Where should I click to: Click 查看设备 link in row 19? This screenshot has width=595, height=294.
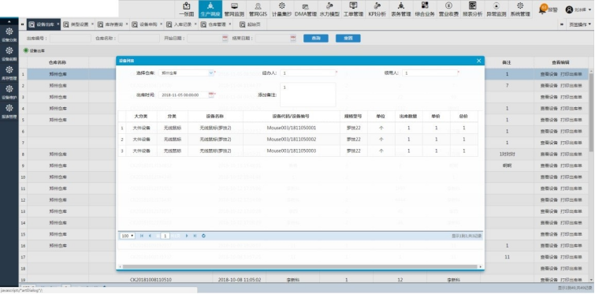point(549,280)
